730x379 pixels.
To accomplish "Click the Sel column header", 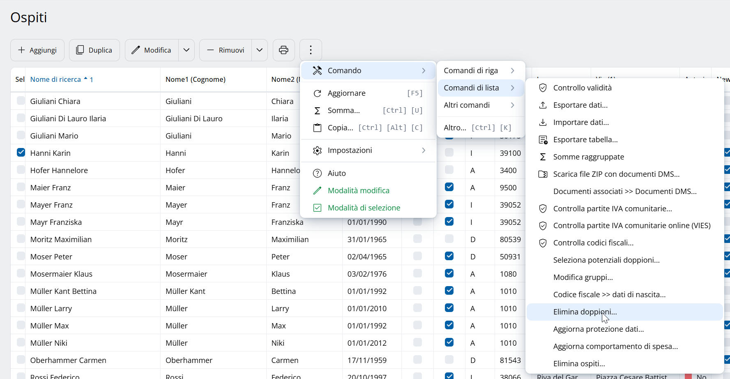I will click(x=20, y=79).
